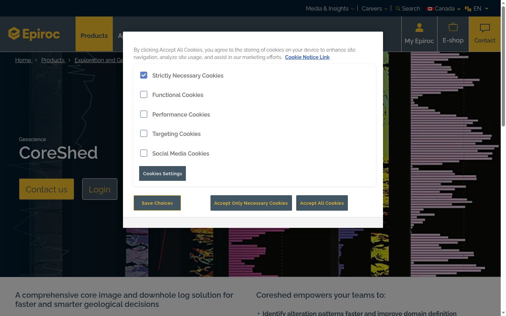The image size is (506, 316).
Task: Click the Canada flag icon
Action: click(x=430, y=8)
